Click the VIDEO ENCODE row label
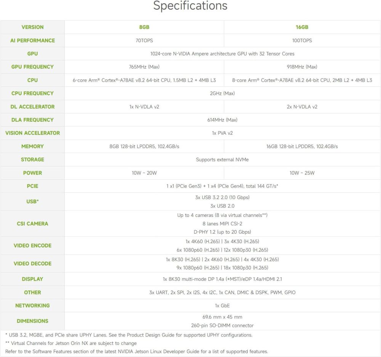Viewport: 381px width, 357px height. 32,245
